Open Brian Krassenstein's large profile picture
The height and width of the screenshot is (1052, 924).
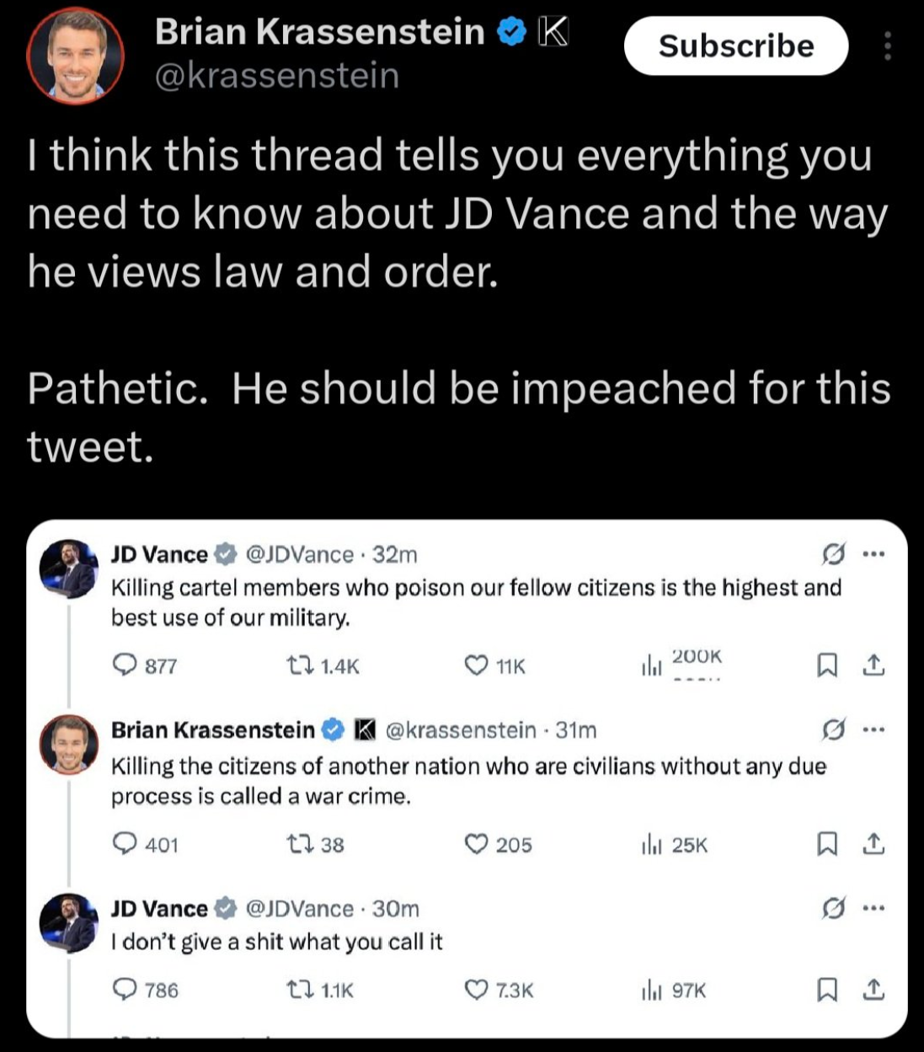tap(75, 56)
